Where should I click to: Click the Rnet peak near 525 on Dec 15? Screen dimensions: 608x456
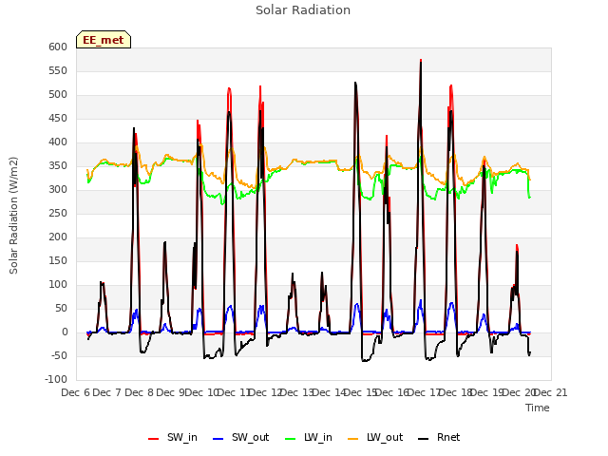click(355, 83)
